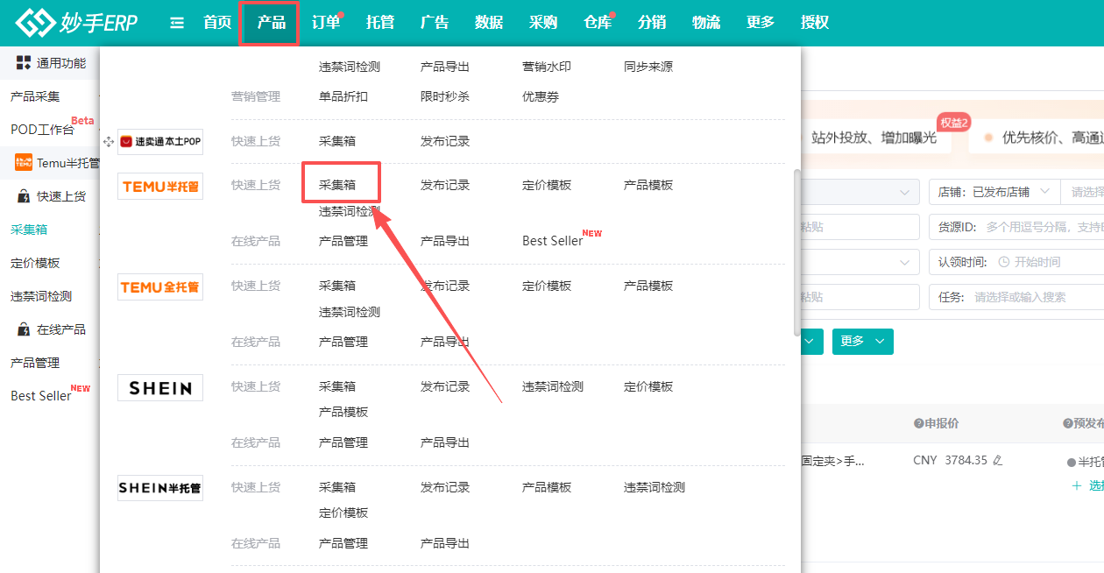Open POD工作台 in the left sidebar
Viewport: 1104px width, 573px height.
tap(42, 130)
